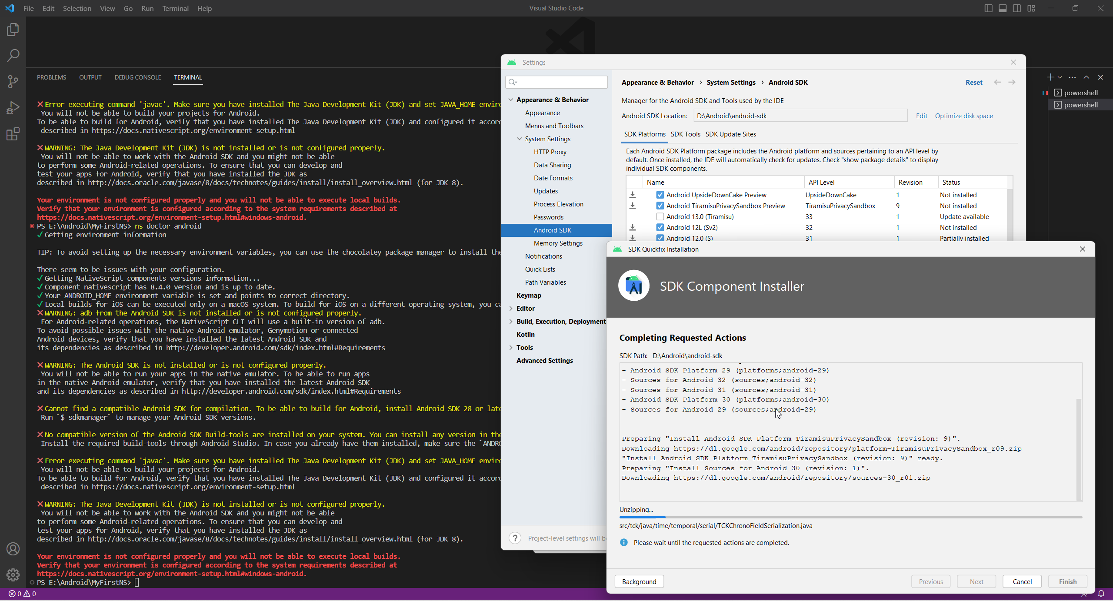Screen dimensions: 1113x601
Task: Click the Optimize disk space link
Action: 963,116
